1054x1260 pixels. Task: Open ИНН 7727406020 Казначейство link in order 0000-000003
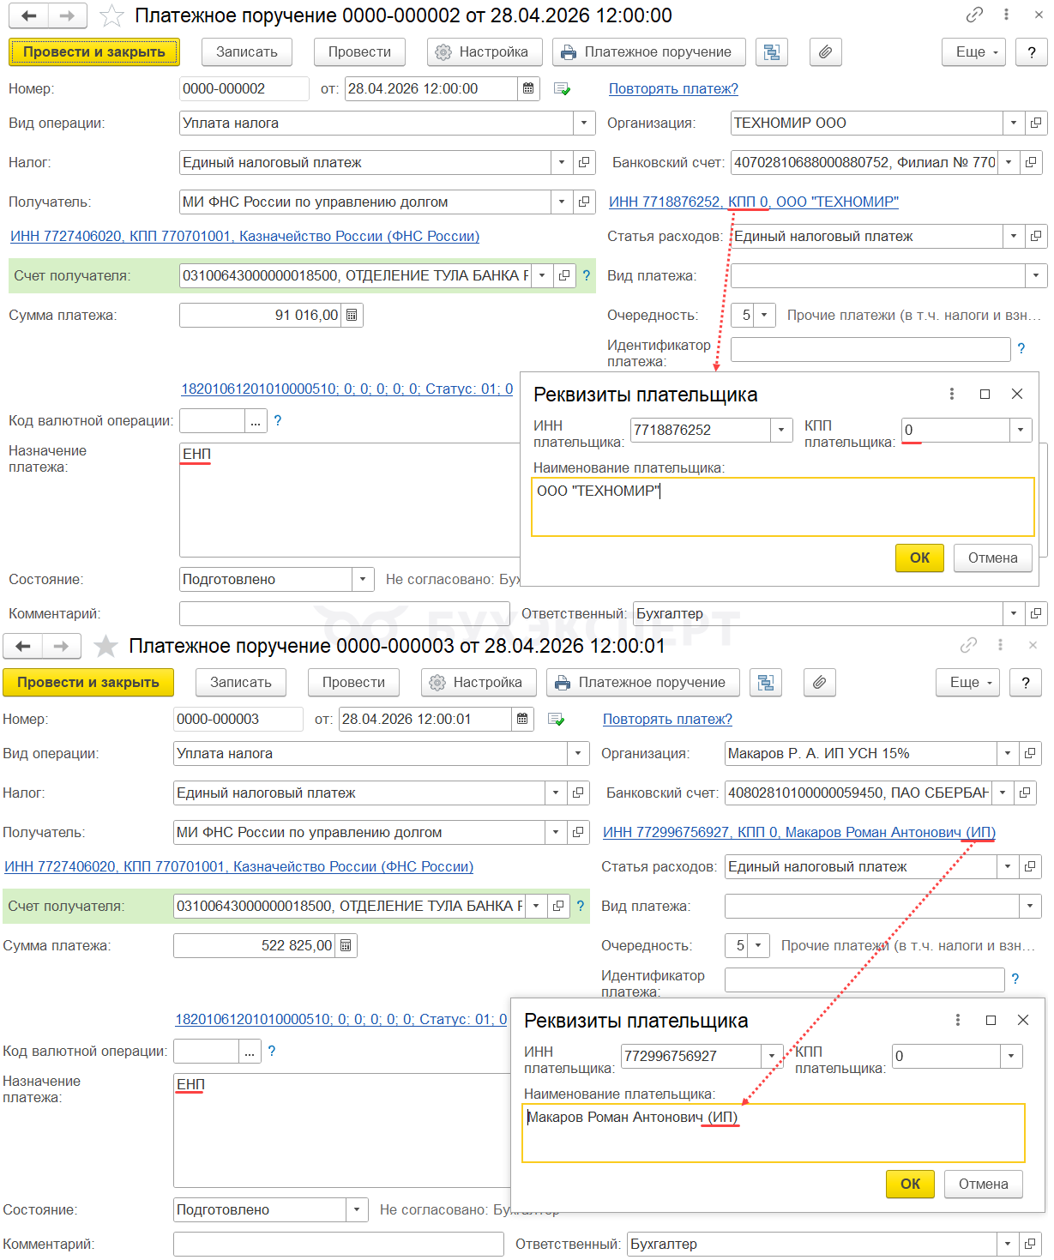(239, 866)
